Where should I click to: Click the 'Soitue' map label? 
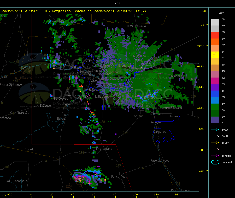pyautogui.click(x=139, y=116)
